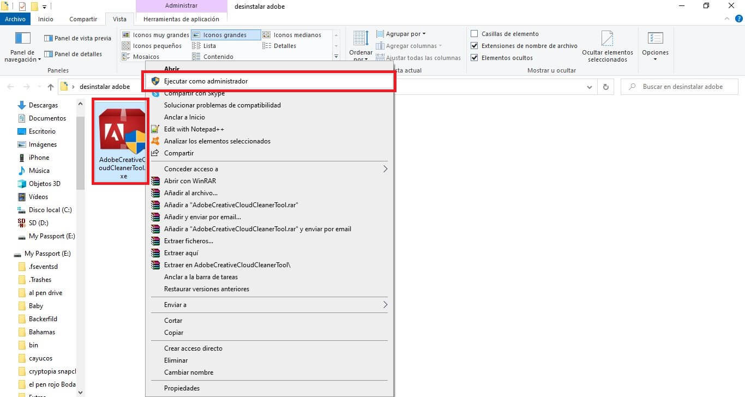Choose Eliminar in context menu
745x397 pixels.
tap(176, 360)
